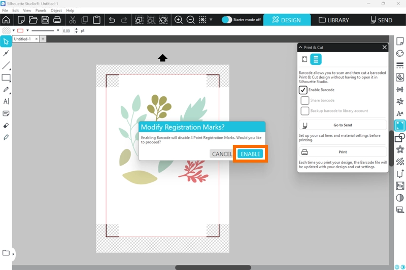Screen dimensions: 406x270
Task: Click ENABLE in the Modify Registration Marks dialog
Action: click(250, 154)
